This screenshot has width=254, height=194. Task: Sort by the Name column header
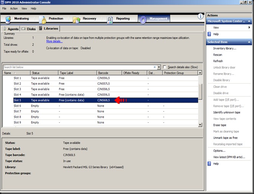click(x=16, y=73)
